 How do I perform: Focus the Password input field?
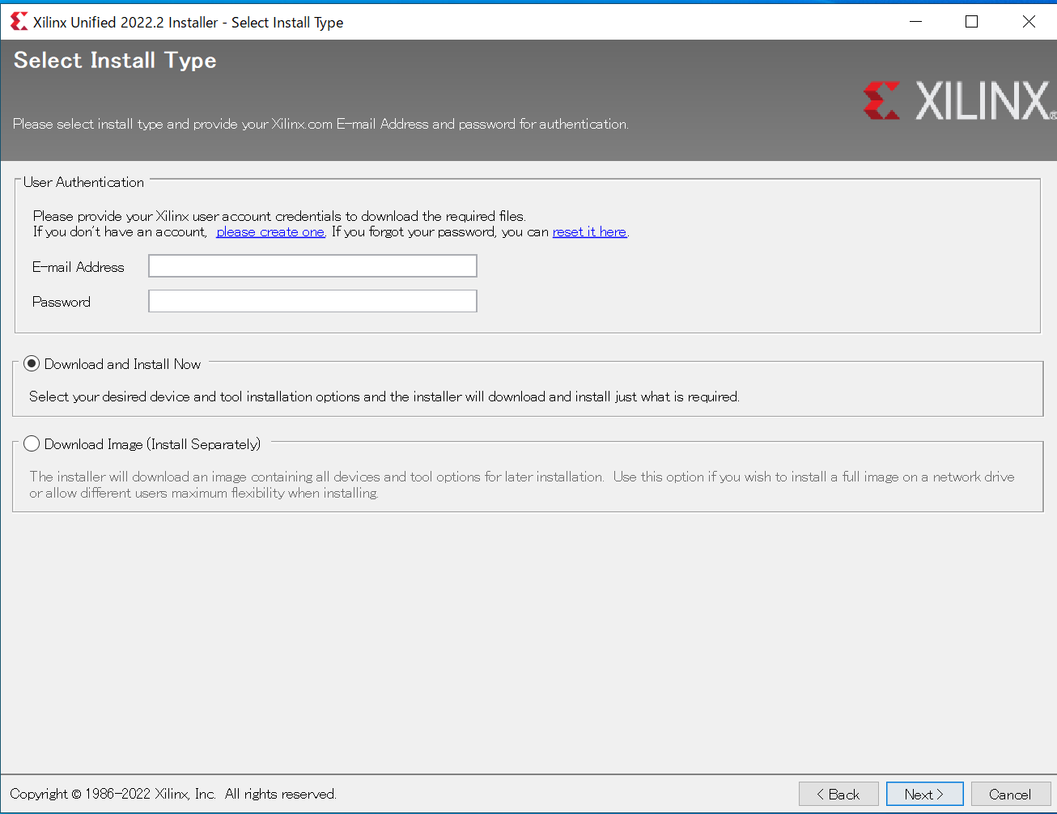pos(312,301)
